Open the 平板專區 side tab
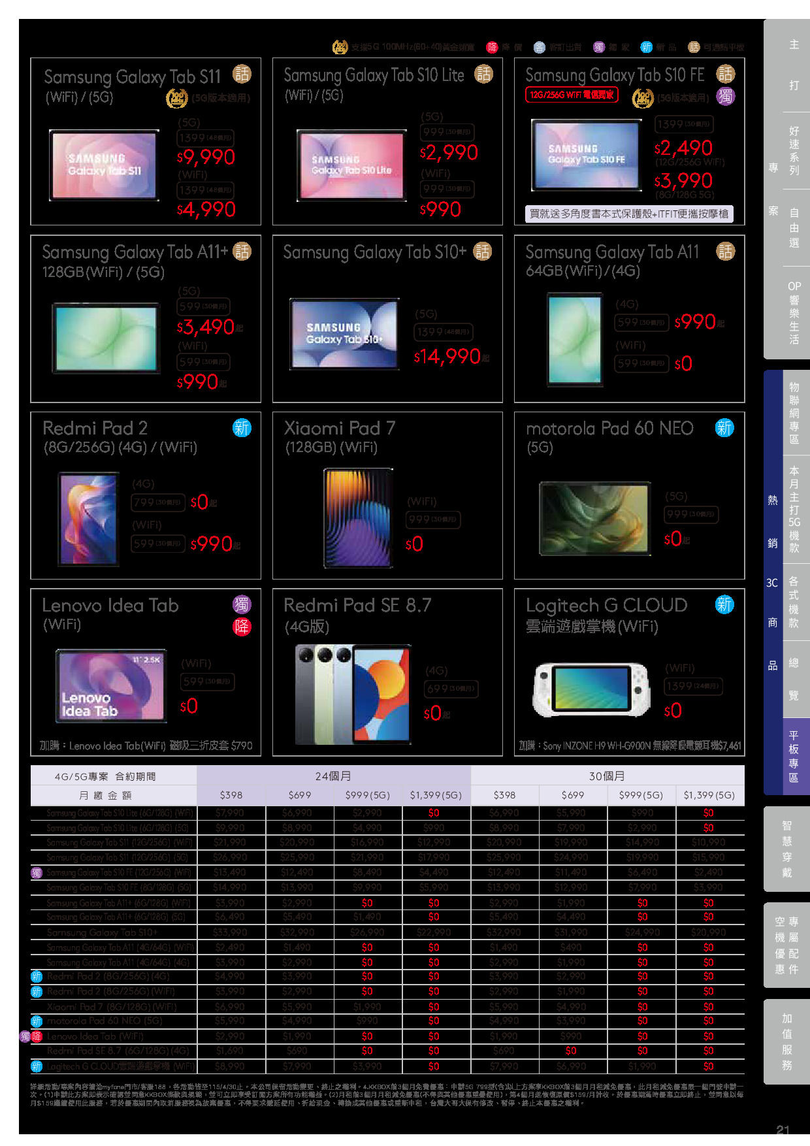The image size is (810, 1146). point(793,757)
